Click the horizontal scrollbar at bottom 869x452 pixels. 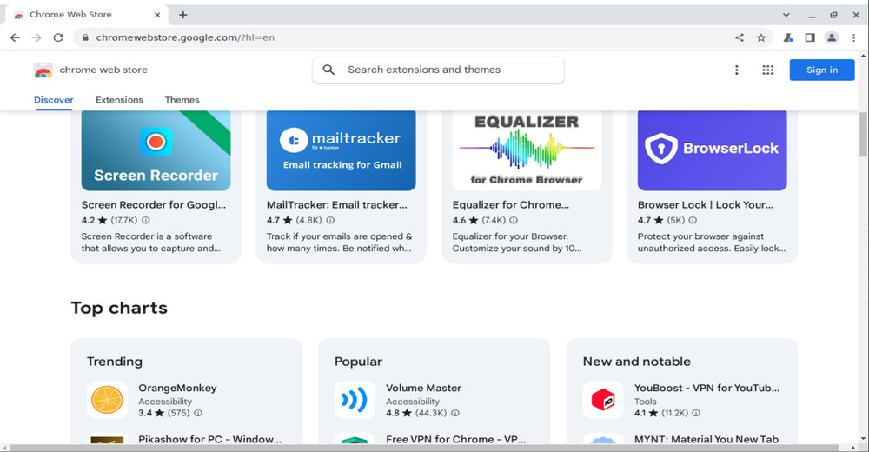click(425, 448)
